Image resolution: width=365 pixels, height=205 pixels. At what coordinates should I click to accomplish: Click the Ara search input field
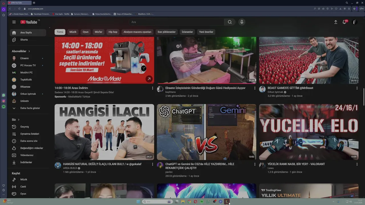pyautogui.click(x=176, y=22)
